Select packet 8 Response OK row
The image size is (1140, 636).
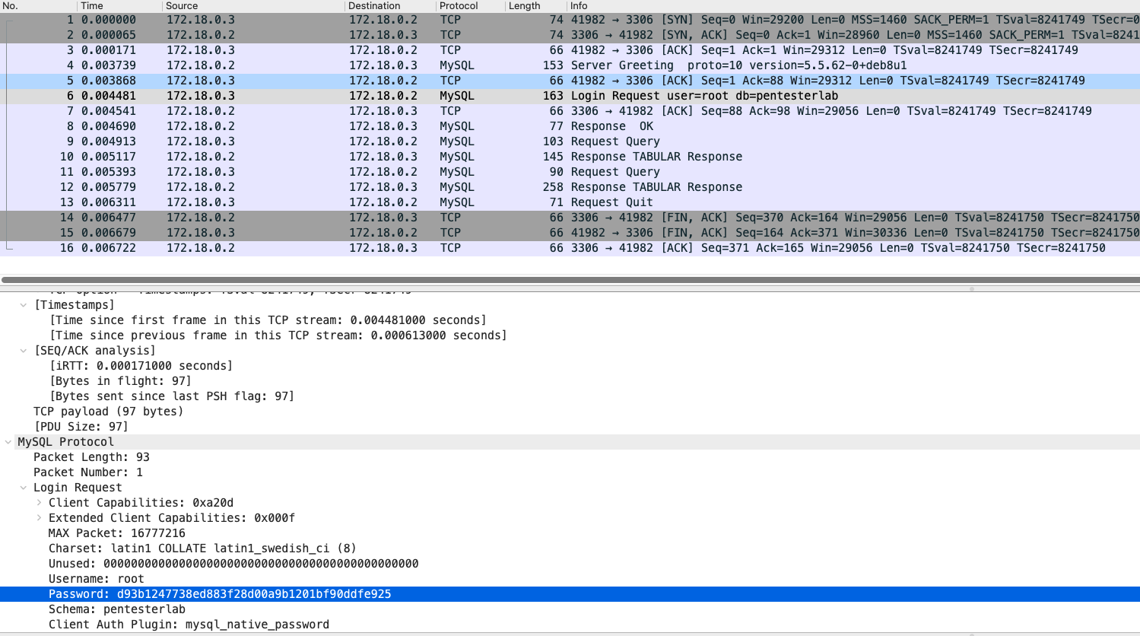pos(570,126)
